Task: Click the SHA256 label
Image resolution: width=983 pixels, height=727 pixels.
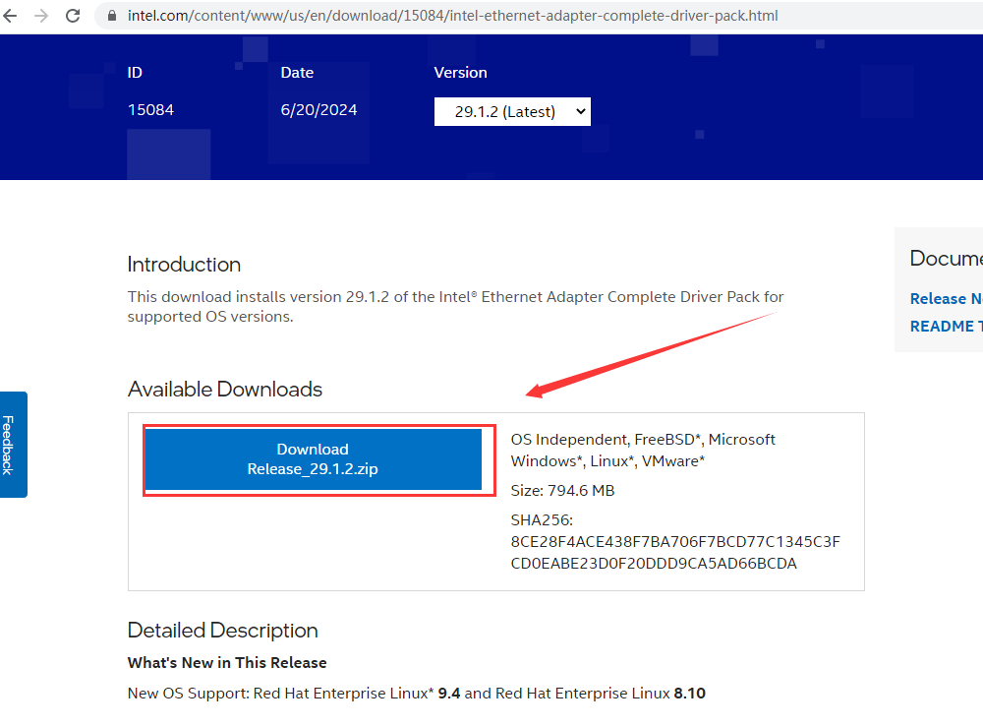Action: (x=542, y=520)
